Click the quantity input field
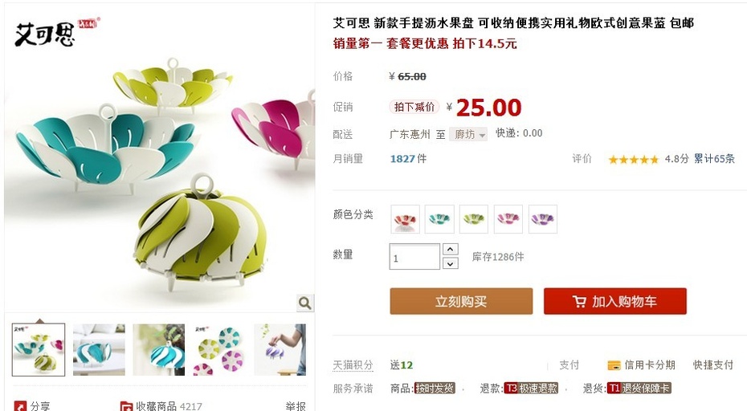Image resolution: width=747 pixels, height=411 pixels. pyautogui.click(x=414, y=257)
